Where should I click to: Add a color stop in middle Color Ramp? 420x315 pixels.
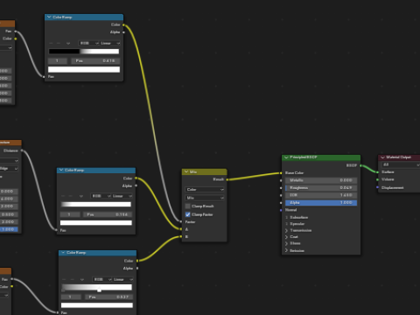(x=63, y=196)
